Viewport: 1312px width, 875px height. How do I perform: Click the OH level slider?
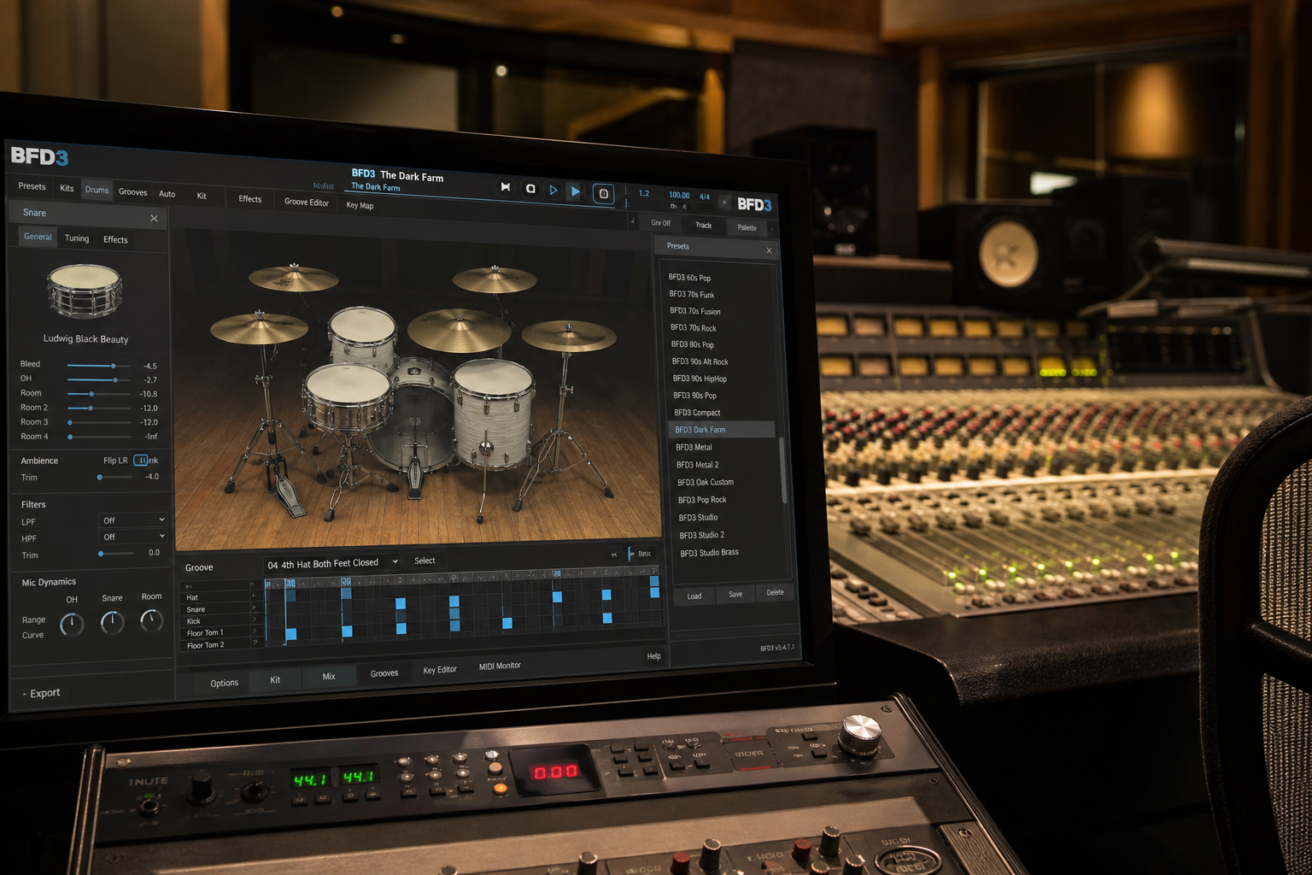coord(99,379)
